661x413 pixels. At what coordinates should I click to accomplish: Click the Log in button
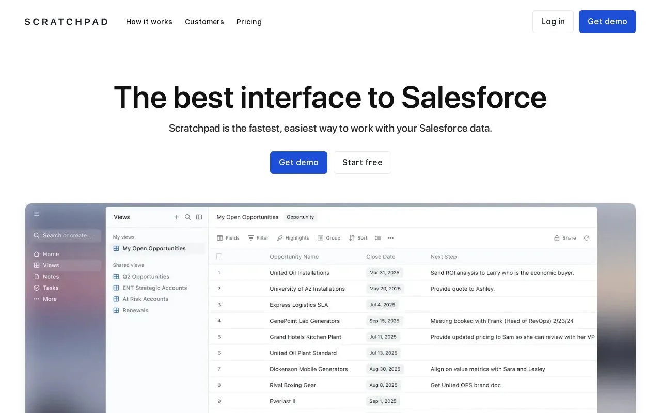click(553, 22)
